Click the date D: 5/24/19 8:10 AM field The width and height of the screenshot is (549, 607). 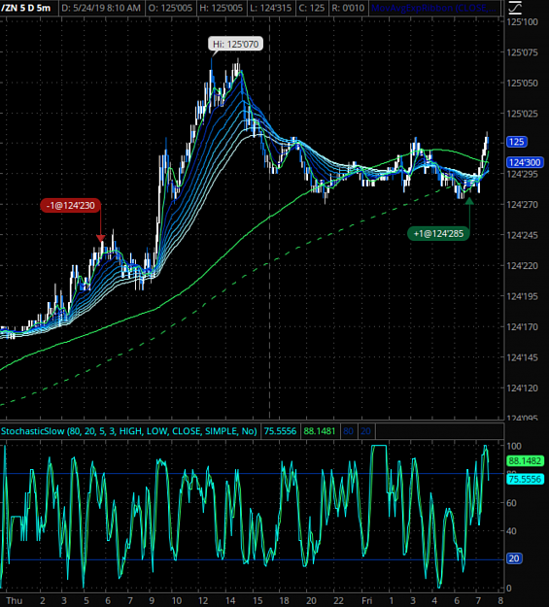101,8
